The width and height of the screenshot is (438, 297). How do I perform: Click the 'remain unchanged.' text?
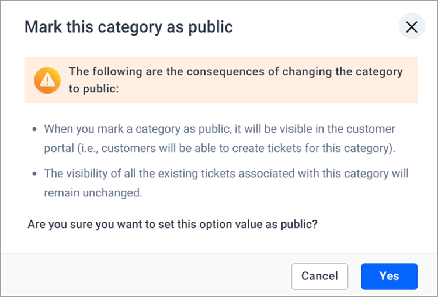tap(93, 193)
